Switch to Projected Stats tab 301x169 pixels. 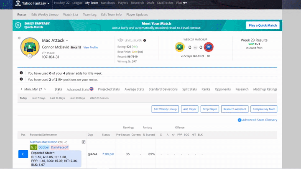[x=109, y=89]
